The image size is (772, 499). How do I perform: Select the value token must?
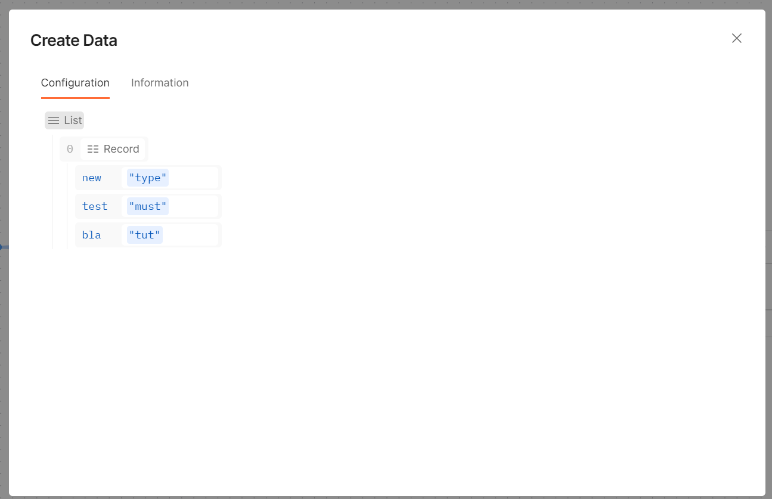(x=147, y=206)
